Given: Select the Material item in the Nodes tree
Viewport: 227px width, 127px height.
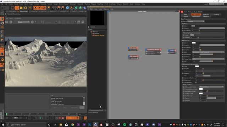Looking at the screenshot, I should (97, 34).
